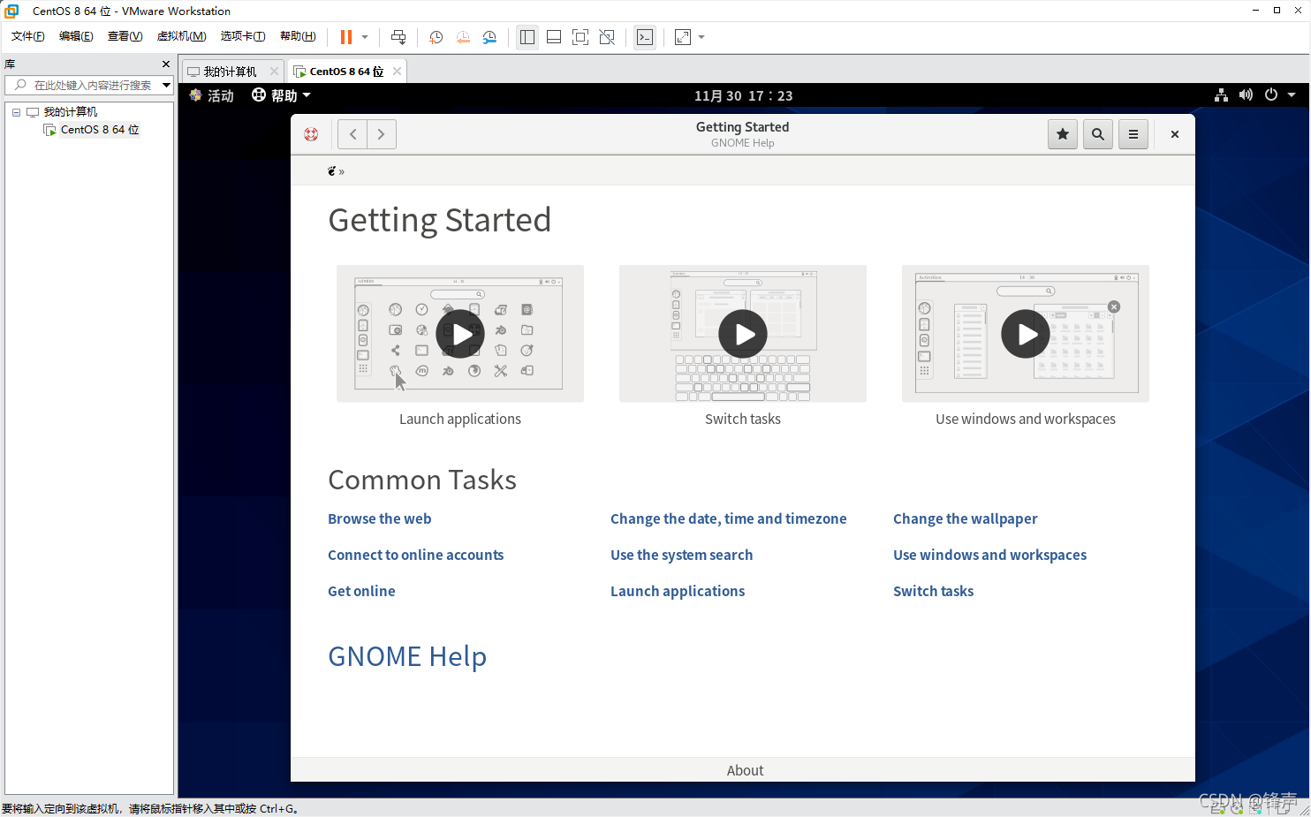Open the 选项卡(T) menu
The image size is (1311, 817).
click(243, 36)
